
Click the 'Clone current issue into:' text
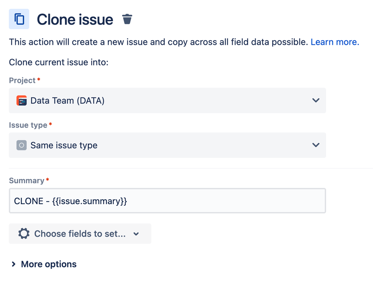(x=59, y=62)
